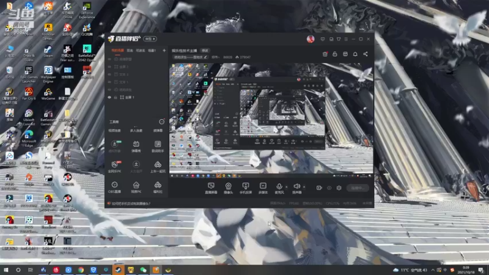Image resolution: width=489 pixels, height=275 pixels.
Task: Open the 上车一起玩 tool
Action: (158, 167)
